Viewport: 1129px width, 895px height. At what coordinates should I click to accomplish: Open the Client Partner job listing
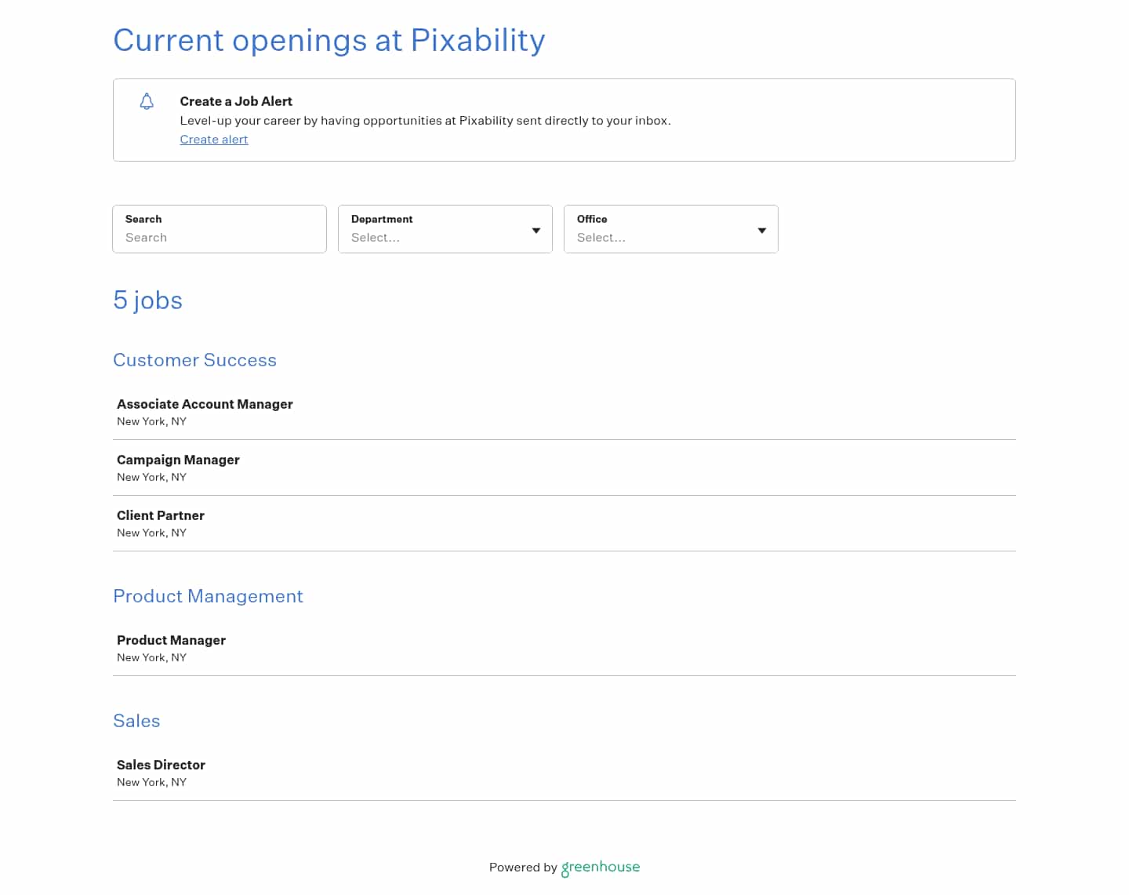click(x=161, y=516)
